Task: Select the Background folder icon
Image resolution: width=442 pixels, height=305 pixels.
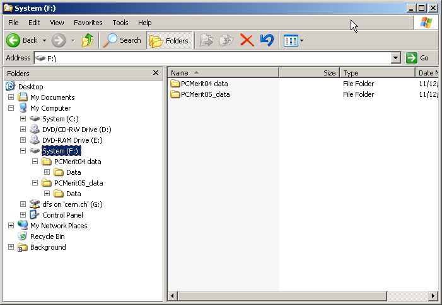Action: tap(23, 247)
